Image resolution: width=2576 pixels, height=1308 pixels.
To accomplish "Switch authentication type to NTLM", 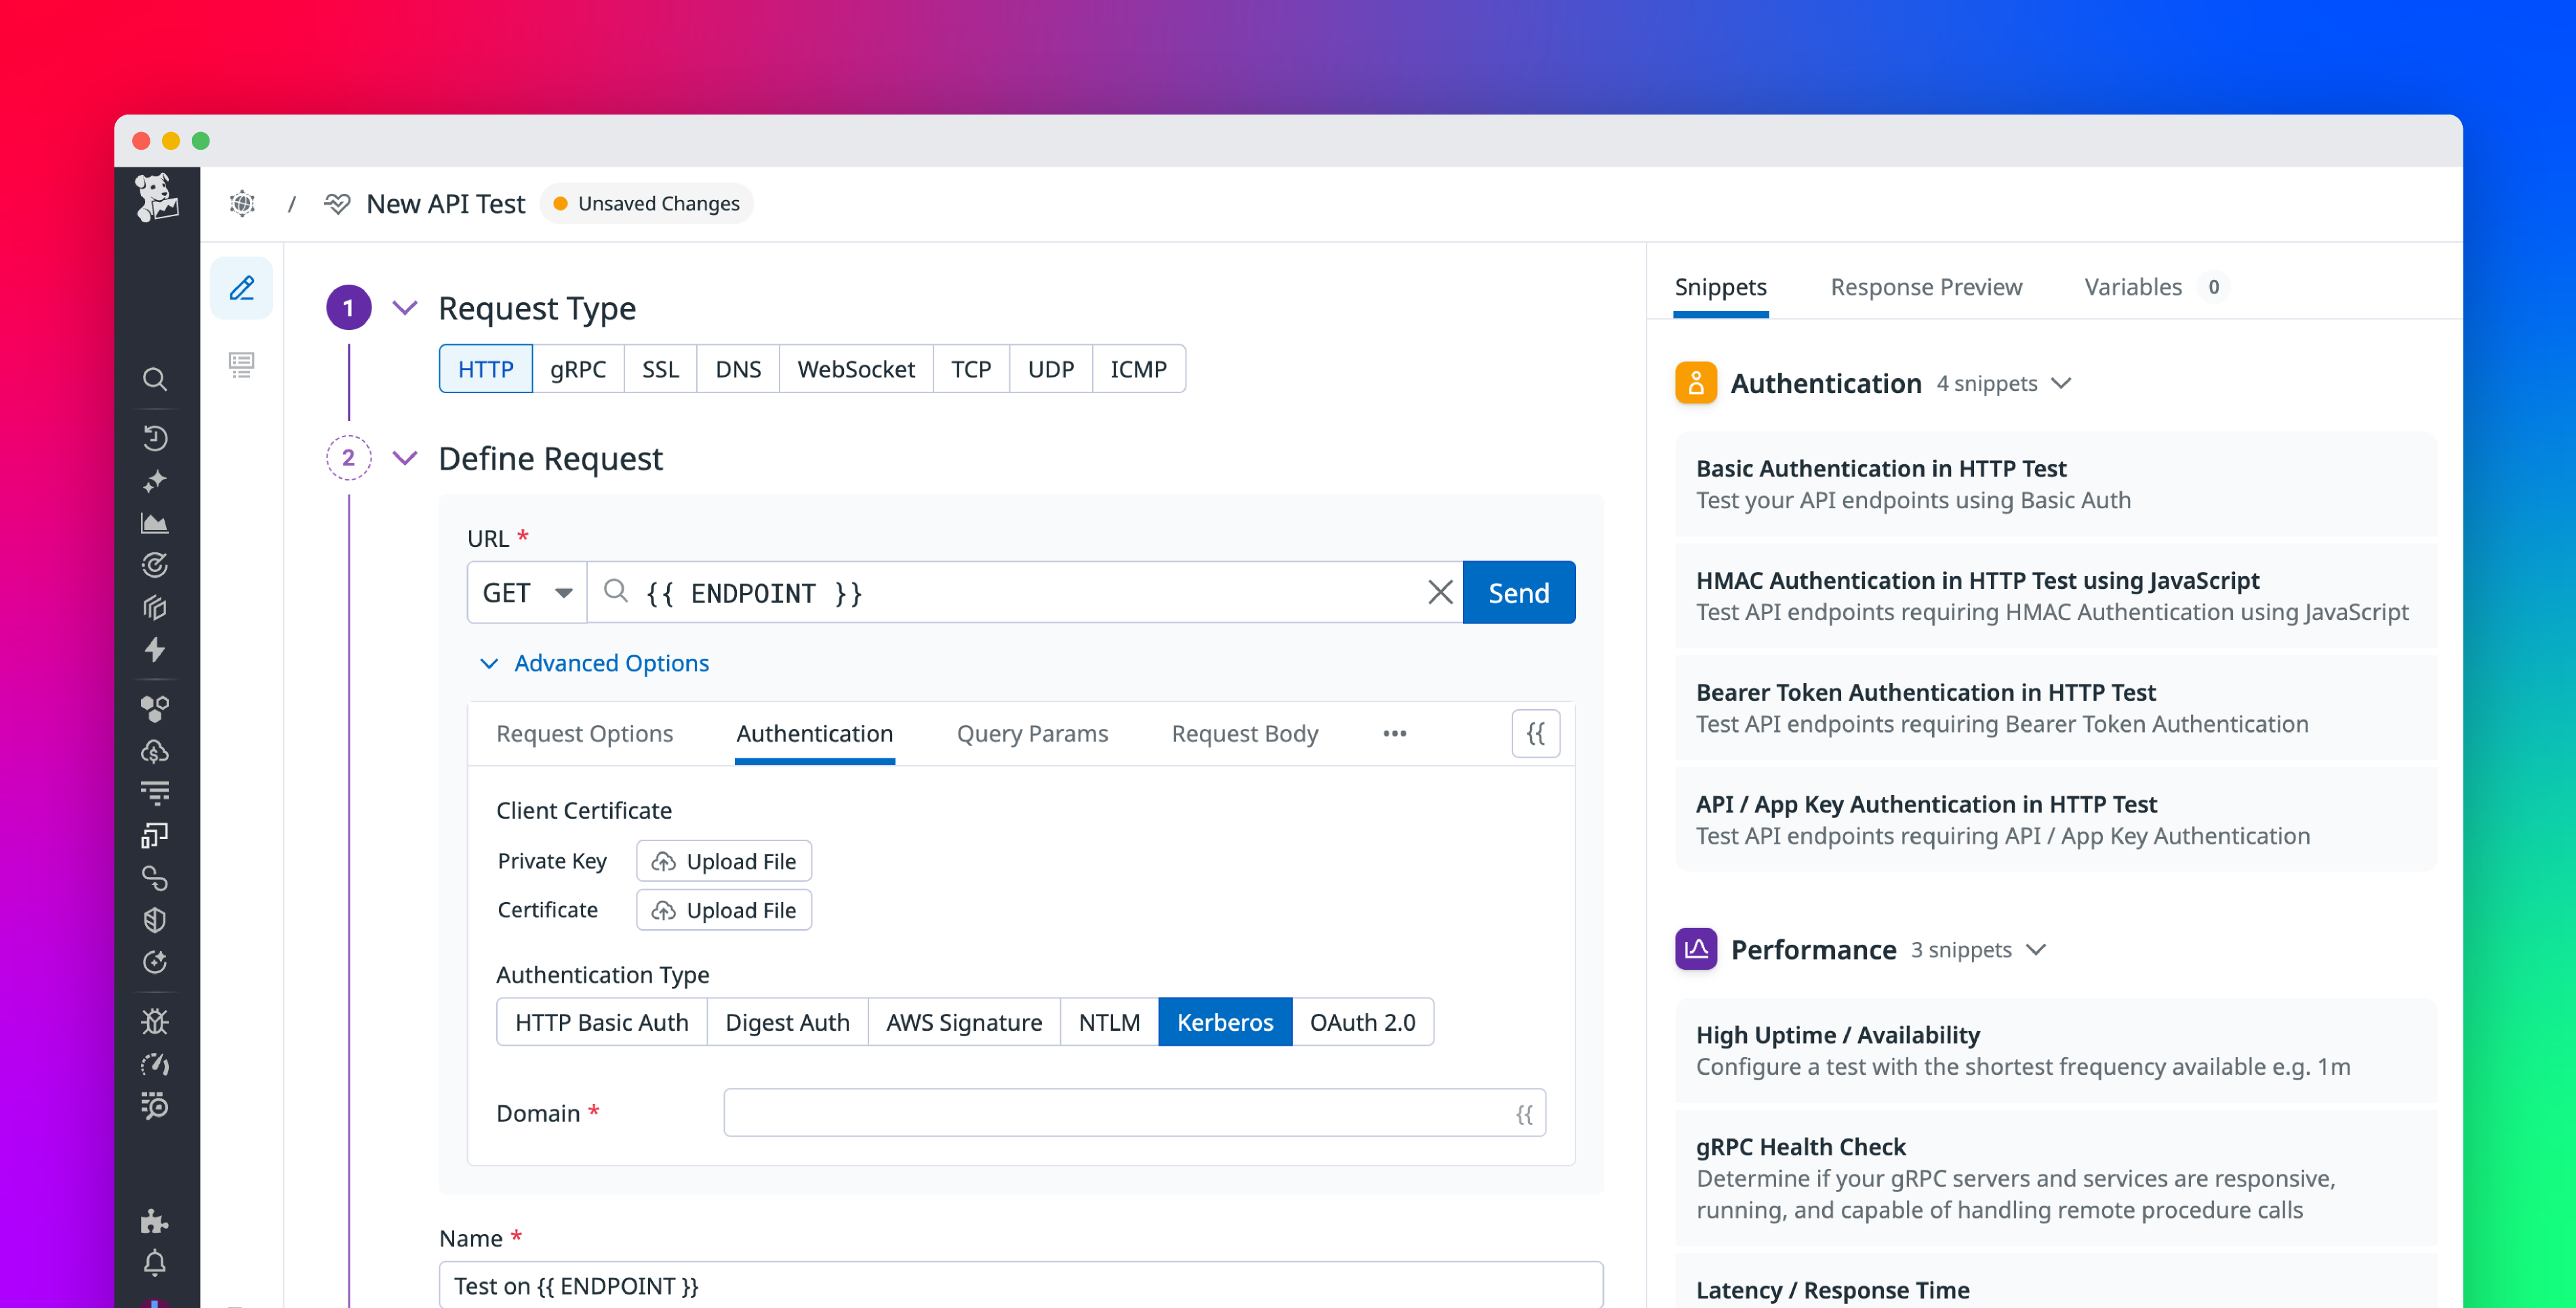I will click(1108, 1021).
